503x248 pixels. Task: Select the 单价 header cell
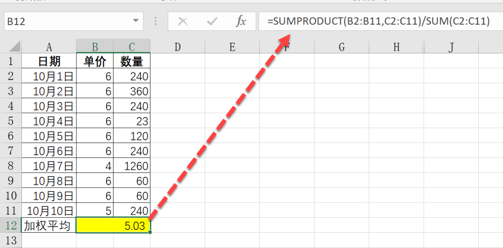coord(95,61)
